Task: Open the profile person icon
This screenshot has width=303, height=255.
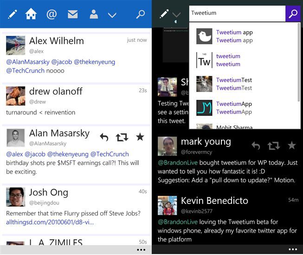Action: coord(94,14)
